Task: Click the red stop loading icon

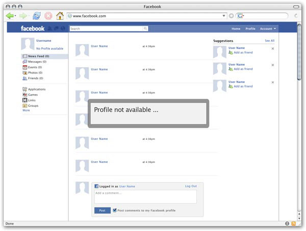Action: (48, 16)
